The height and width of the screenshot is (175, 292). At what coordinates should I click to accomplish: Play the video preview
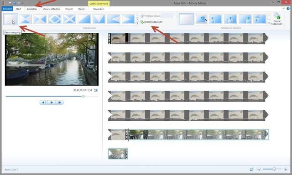[x=52, y=103]
